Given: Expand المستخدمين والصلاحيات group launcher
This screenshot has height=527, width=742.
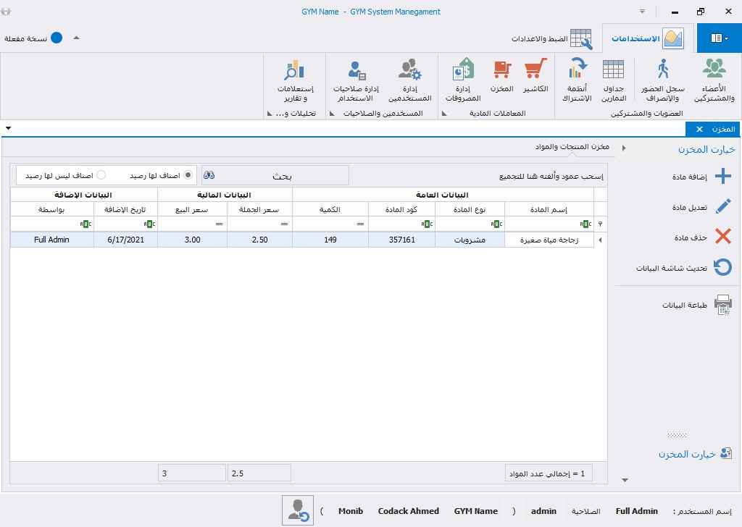Looking at the screenshot, I should tap(332, 114).
